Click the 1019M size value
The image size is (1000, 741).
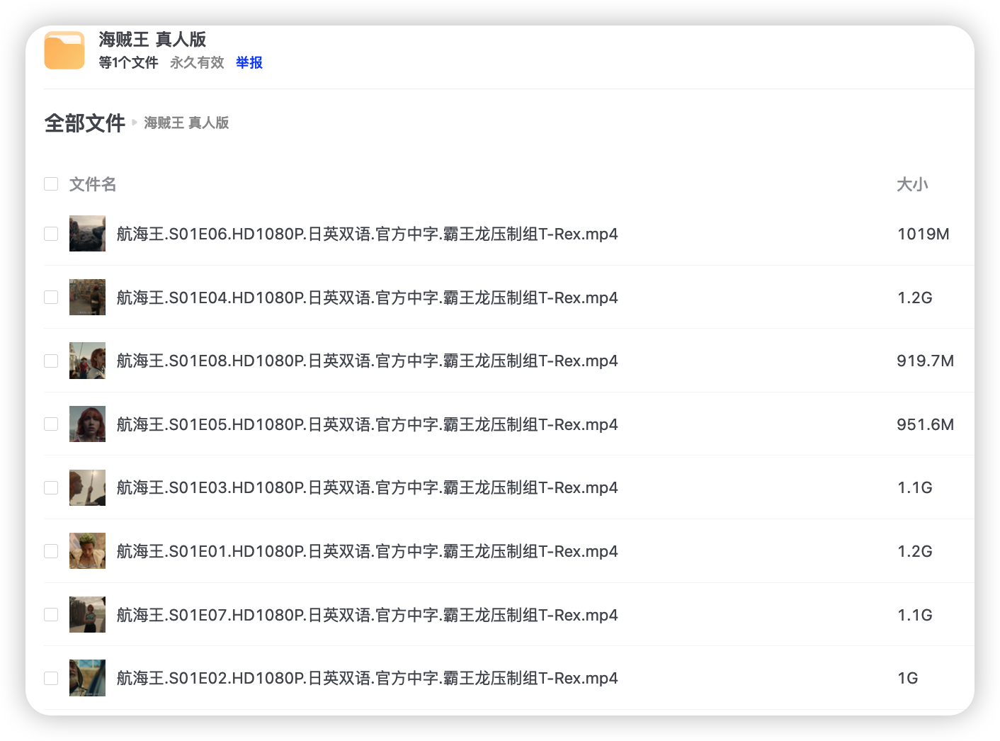924,234
